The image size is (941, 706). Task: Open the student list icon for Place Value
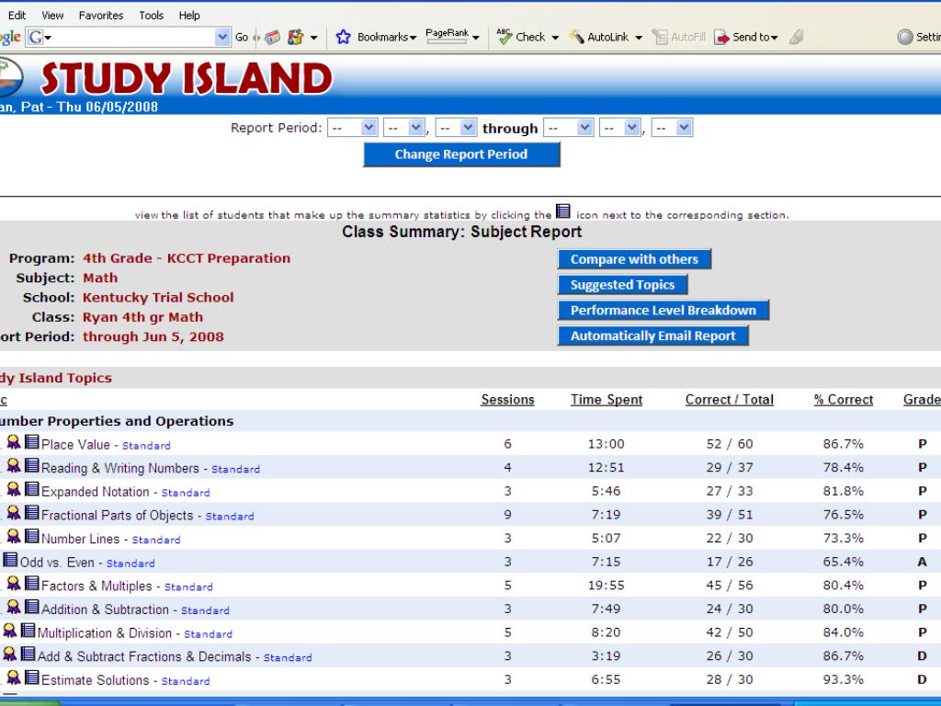tap(32, 442)
